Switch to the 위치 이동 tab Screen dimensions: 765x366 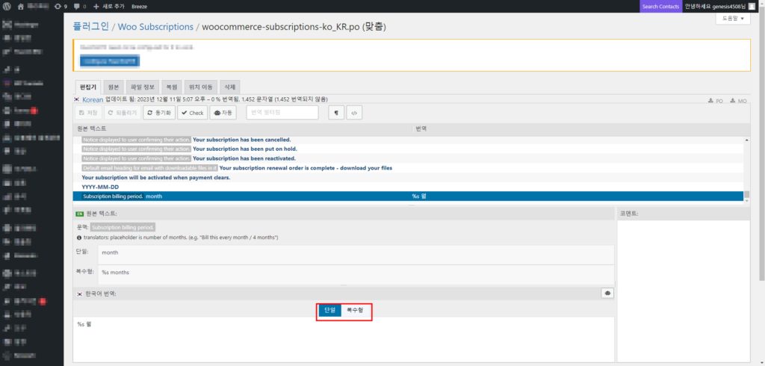pos(201,87)
